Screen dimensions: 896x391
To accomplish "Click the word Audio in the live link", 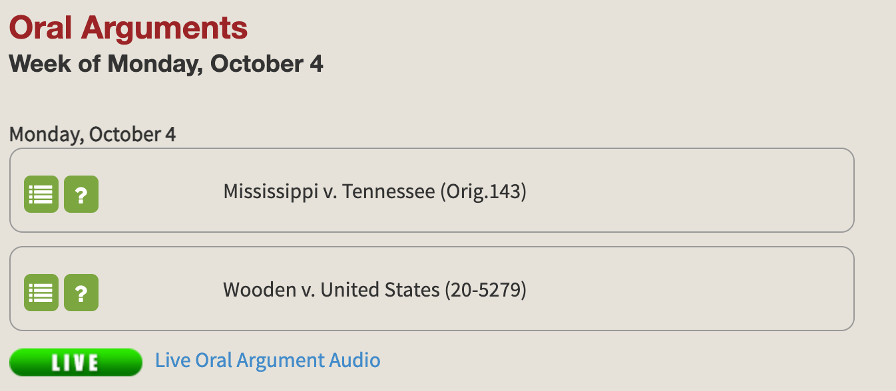I will pyautogui.click(x=355, y=360).
